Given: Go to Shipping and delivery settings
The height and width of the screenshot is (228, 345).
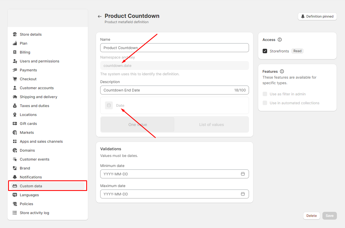Looking at the screenshot, I should (x=39, y=97).
